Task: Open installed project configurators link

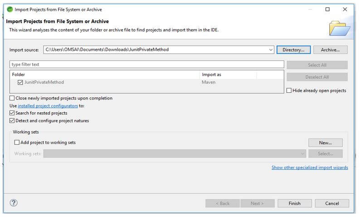Action: pos(48,106)
